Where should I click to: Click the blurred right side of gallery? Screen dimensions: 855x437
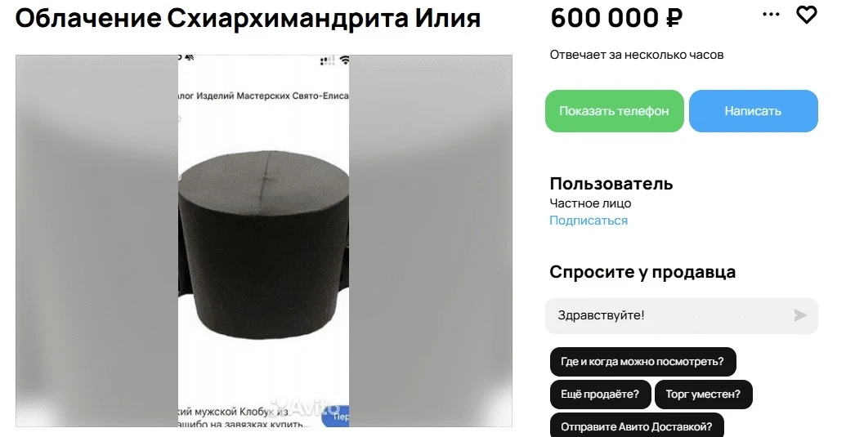(430, 241)
